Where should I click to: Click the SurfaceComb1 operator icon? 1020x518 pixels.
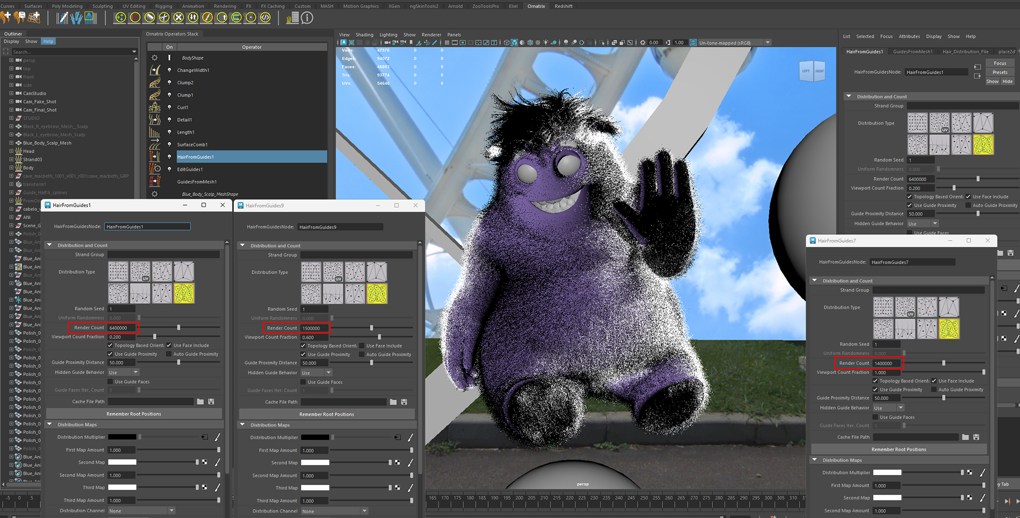(x=155, y=145)
